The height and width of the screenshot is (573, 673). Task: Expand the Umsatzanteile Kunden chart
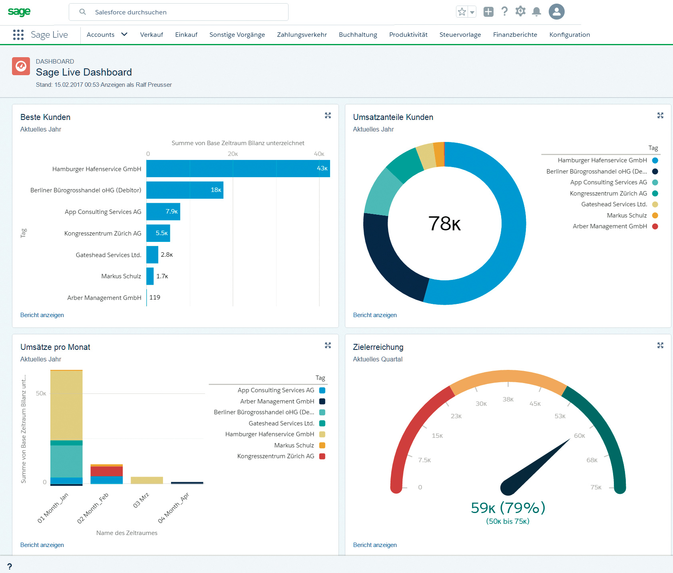point(660,116)
